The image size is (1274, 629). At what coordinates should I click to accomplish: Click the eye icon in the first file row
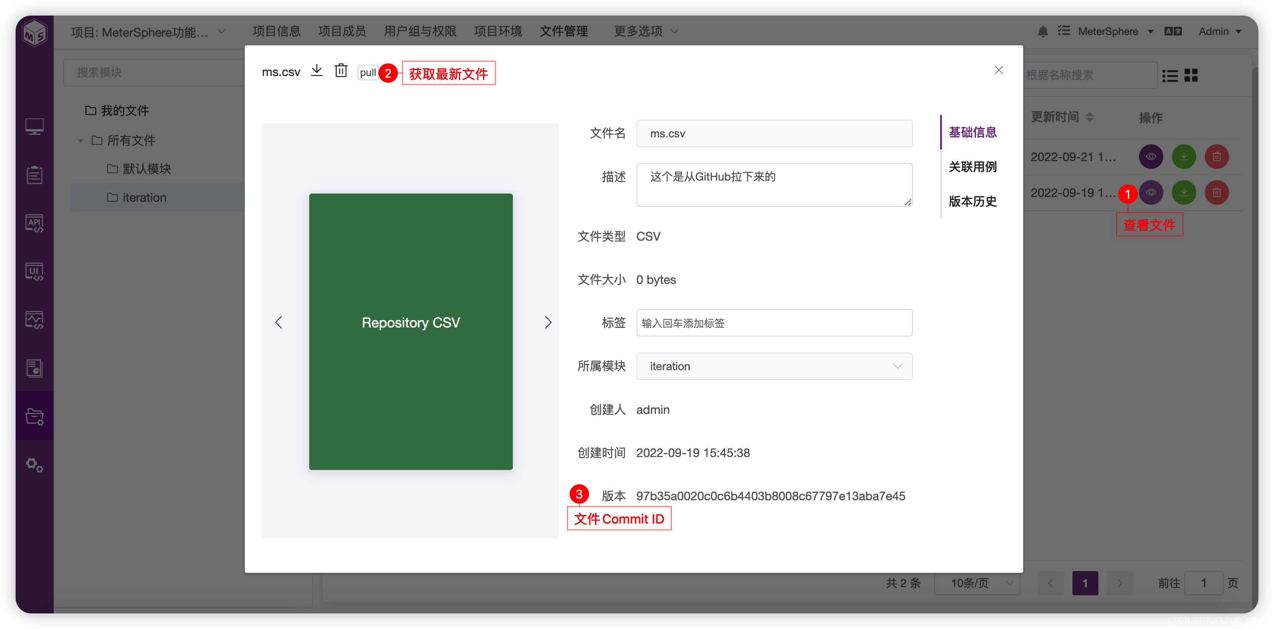(1151, 157)
